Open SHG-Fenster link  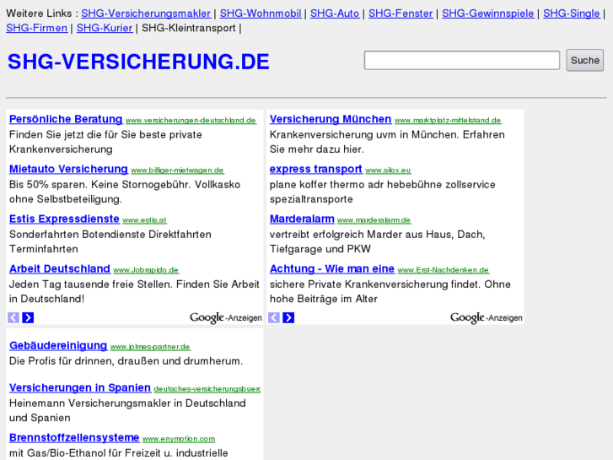point(401,14)
